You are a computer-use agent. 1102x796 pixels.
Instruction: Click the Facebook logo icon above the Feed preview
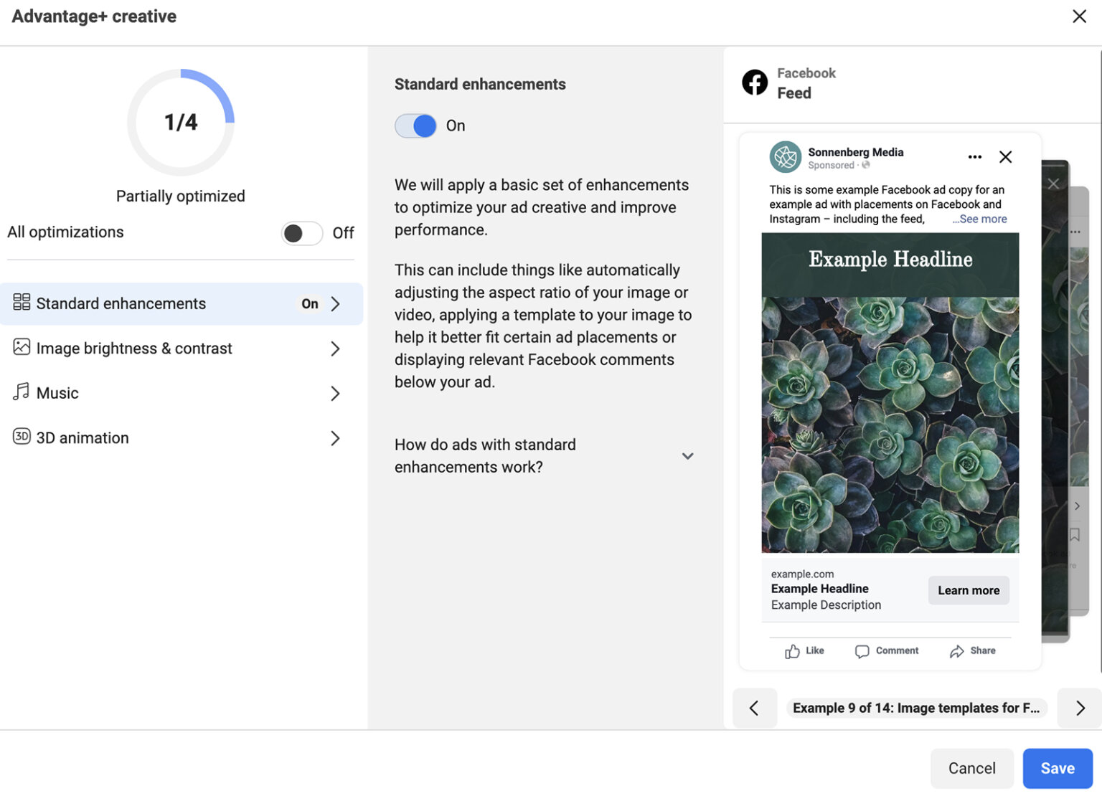(754, 82)
